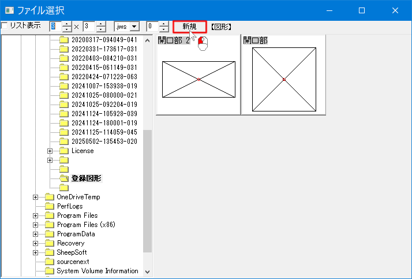Viewport: 412px width, 279px height.
Task: Decrease the first column count with down arrow
Action: click(x=67, y=29)
